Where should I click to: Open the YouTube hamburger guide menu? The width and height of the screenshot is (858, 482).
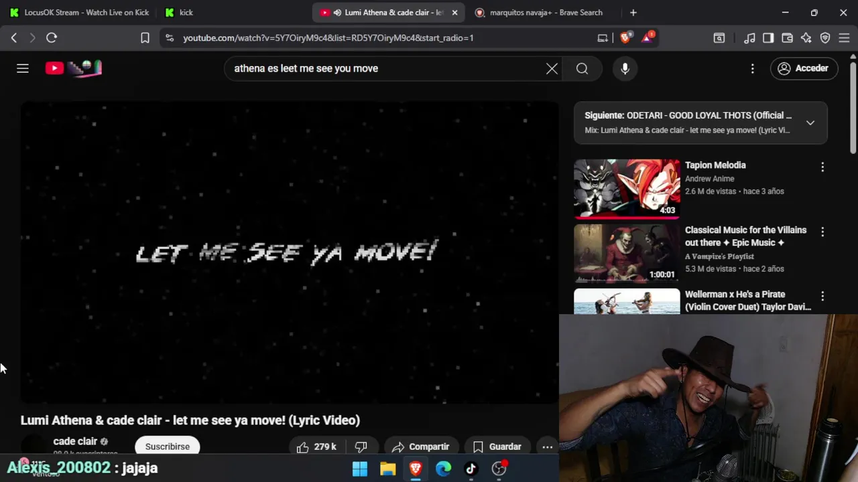23,68
